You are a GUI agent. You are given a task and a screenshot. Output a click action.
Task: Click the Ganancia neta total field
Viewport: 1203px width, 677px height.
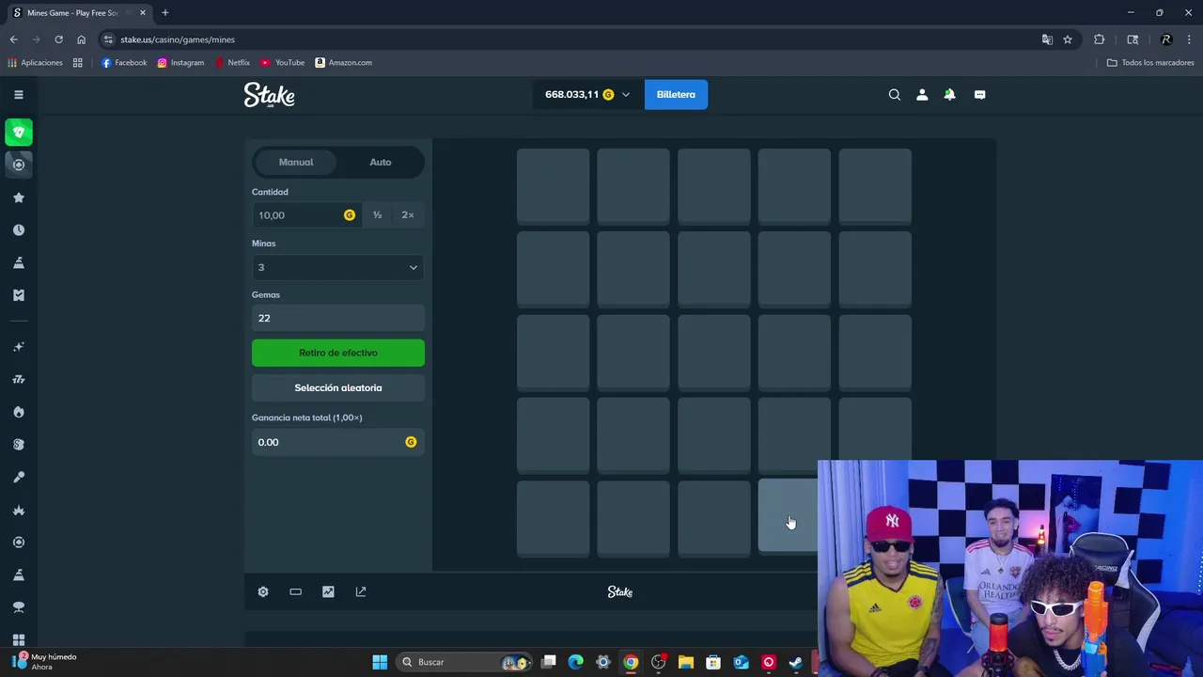pyautogui.click(x=338, y=442)
